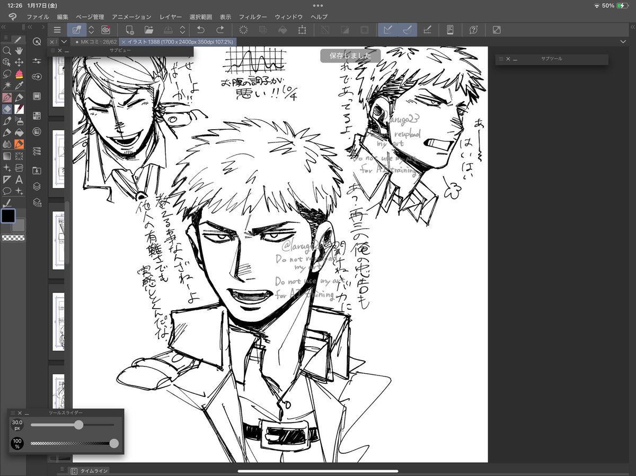Select the Frame border tool
This screenshot has width=636, height=476.
[x=19, y=167]
